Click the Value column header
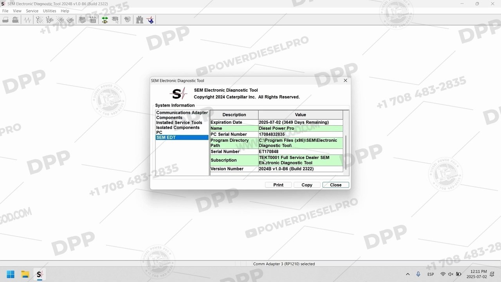The width and height of the screenshot is (501, 282). click(x=301, y=115)
